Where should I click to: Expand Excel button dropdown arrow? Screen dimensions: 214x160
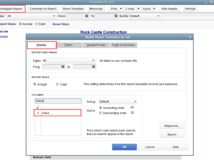click(154, 9)
